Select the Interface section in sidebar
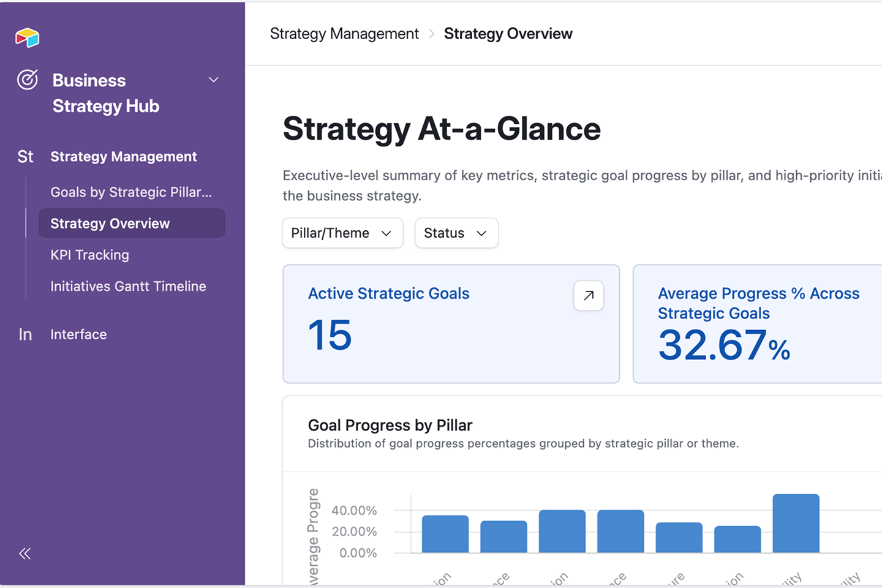This screenshot has width=882, height=588. (x=78, y=334)
